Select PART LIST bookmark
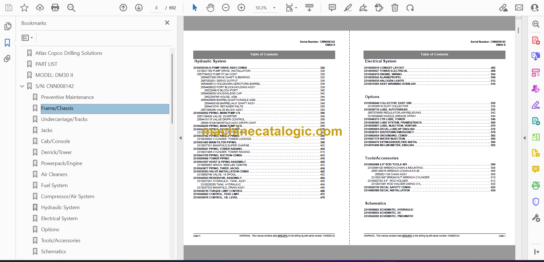The height and width of the screenshot is (262, 544). [x=46, y=64]
